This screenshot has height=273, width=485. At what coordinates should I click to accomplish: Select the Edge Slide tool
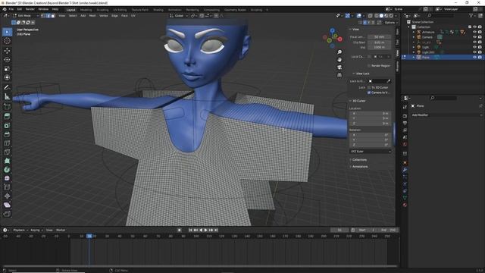7,187
